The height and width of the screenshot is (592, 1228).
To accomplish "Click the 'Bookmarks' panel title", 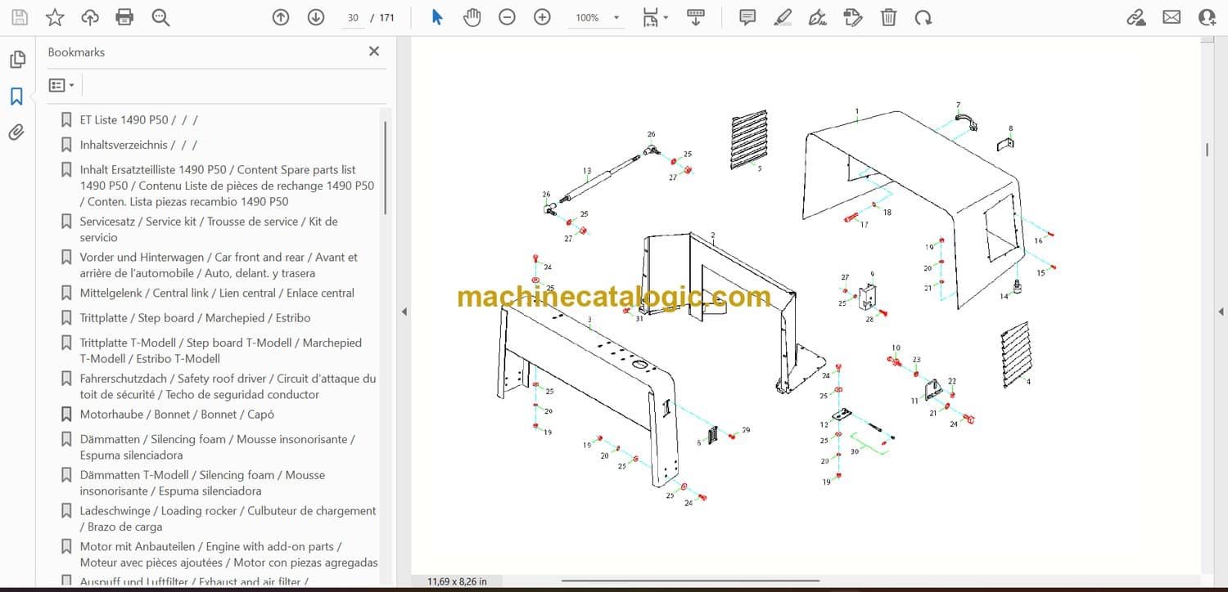I will coord(76,52).
